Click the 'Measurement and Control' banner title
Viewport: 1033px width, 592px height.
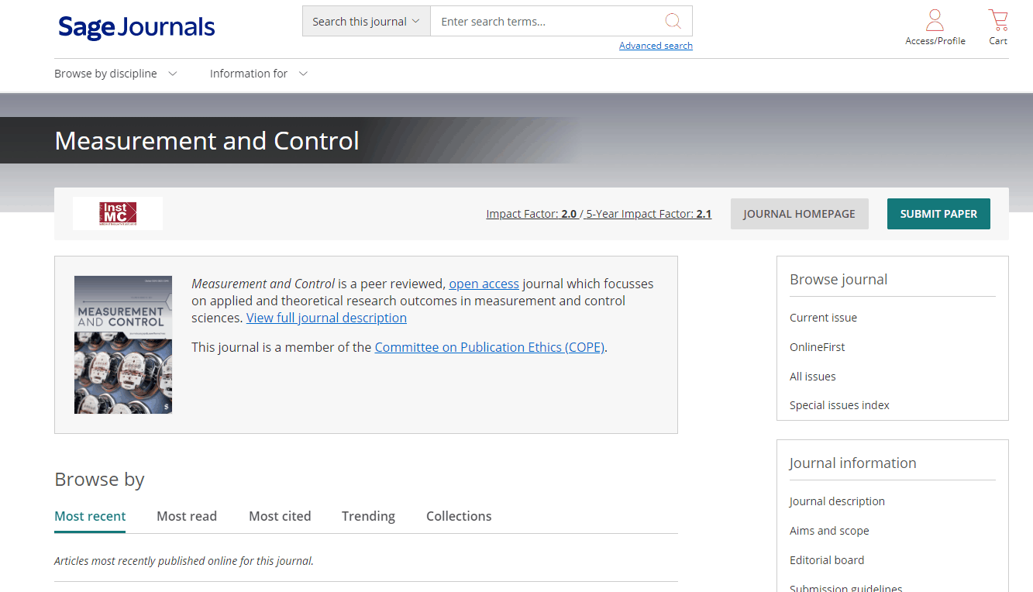[x=207, y=141]
